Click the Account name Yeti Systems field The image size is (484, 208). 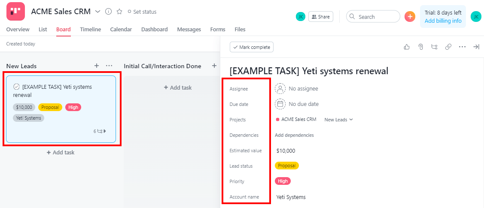pos(291,197)
